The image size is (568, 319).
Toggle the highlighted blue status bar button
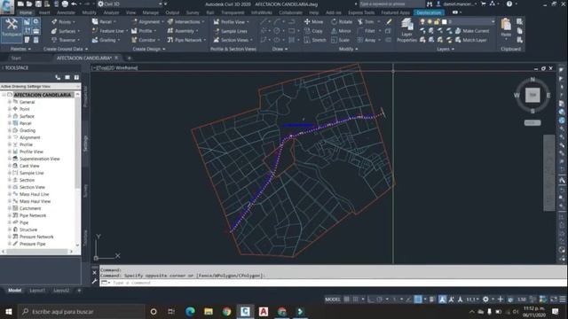click(418, 300)
